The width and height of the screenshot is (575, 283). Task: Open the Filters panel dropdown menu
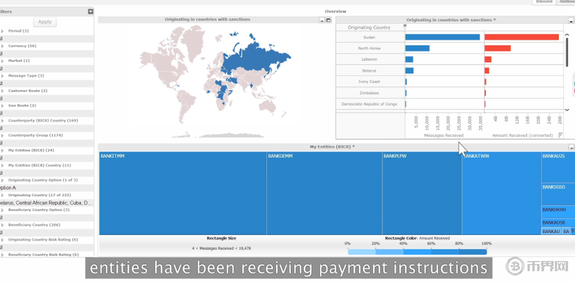coord(90,12)
